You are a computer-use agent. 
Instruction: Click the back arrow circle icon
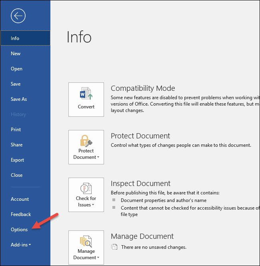coord(18,16)
